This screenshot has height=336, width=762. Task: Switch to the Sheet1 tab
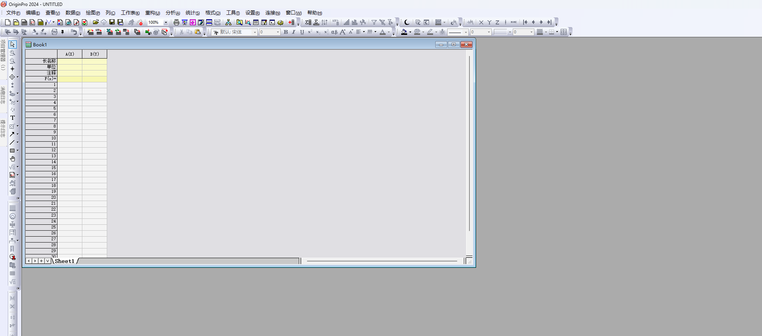(65, 261)
